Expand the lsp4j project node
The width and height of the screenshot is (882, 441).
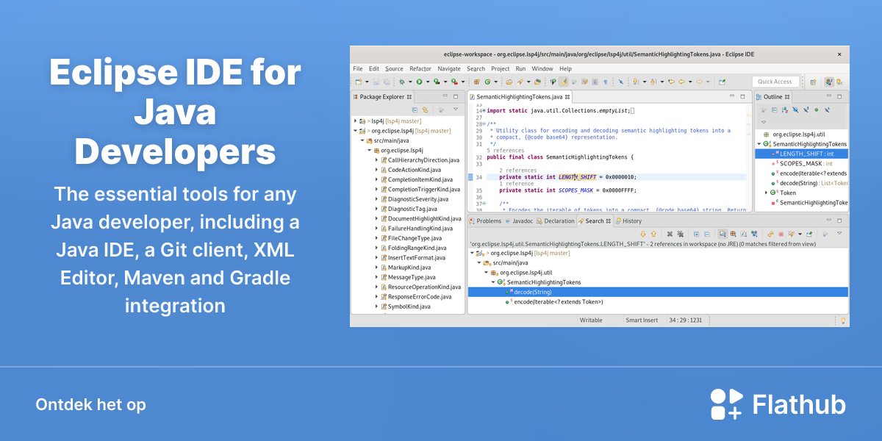[x=355, y=121]
